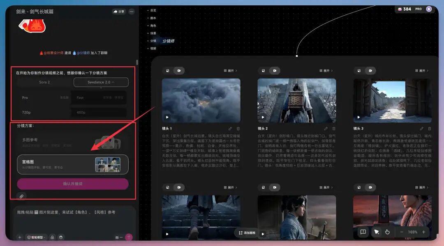Select the hand pan tool

click(387, 232)
